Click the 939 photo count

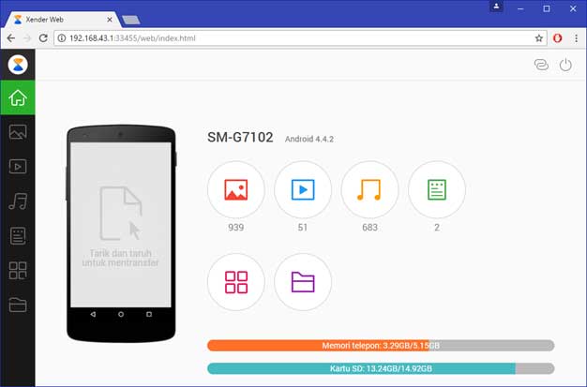[x=236, y=228]
